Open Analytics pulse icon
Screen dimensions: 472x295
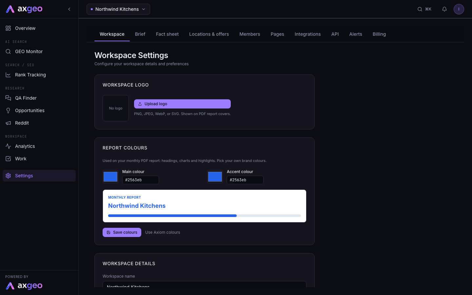click(8, 146)
